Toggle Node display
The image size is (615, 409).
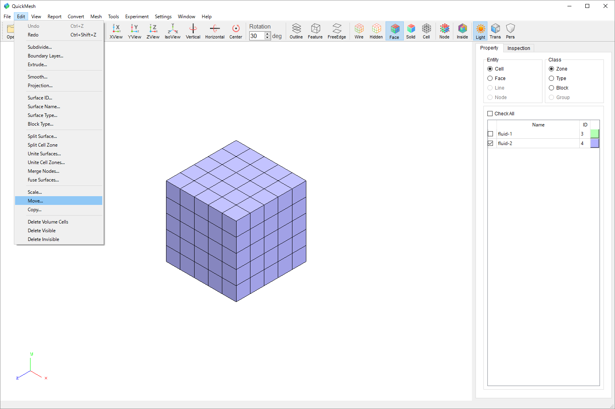point(444,31)
